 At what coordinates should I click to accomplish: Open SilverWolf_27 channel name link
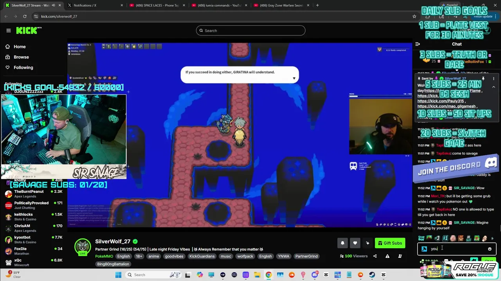pos(113,242)
